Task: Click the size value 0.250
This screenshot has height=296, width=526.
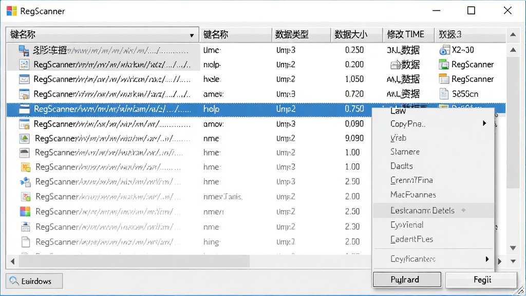Action: [354, 50]
